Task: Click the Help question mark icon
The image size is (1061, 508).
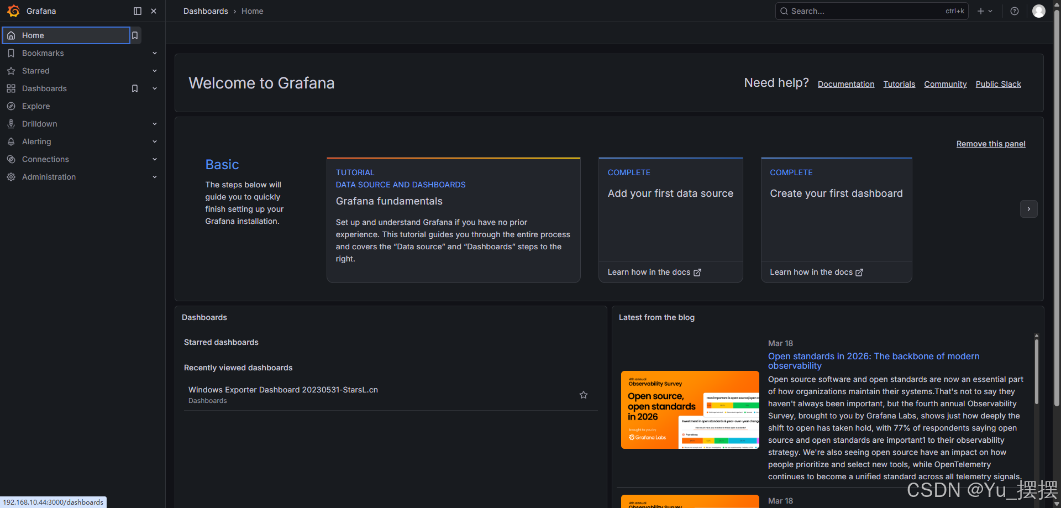Action: [x=1015, y=11]
